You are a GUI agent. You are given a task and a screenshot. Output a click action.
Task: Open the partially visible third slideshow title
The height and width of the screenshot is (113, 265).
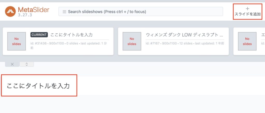pyautogui.click(x=263, y=35)
